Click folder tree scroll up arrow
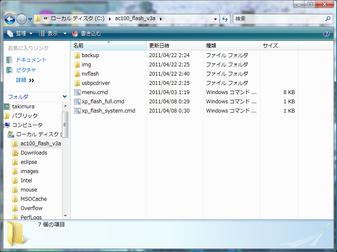This screenshot has height=252, width=337. click(x=65, y=106)
